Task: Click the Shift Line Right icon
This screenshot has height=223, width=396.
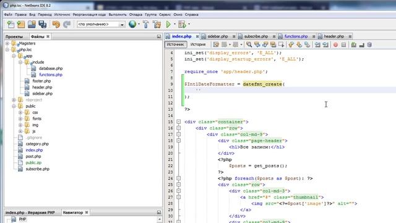Action: [x=325, y=45]
